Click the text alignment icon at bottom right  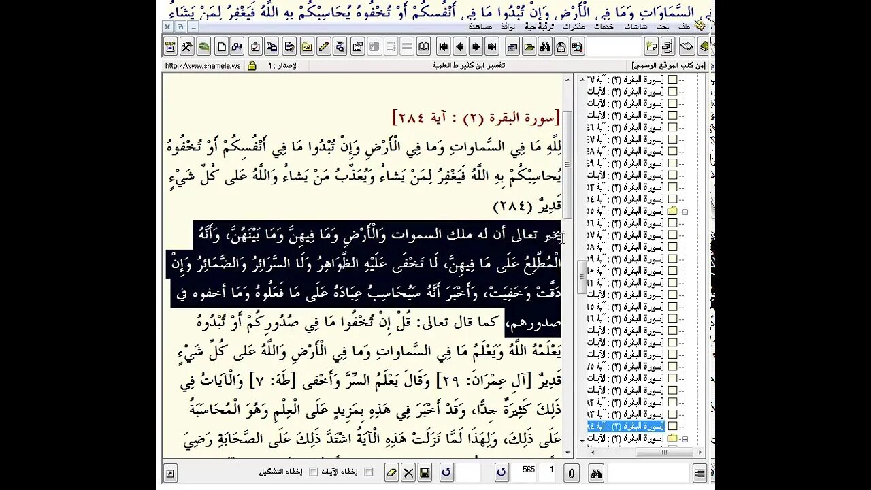(700, 472)
